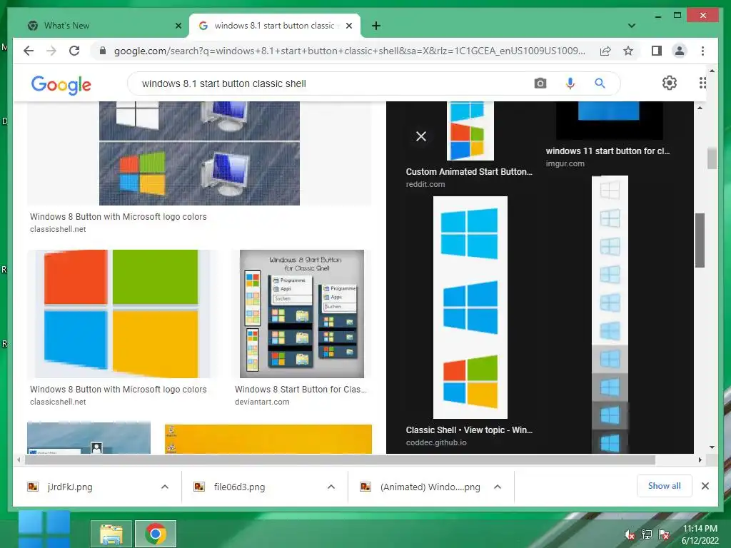Open a new tab with plus button
Image resolution: width=731 pixels, height=548 pixels.
coord(376,26)
